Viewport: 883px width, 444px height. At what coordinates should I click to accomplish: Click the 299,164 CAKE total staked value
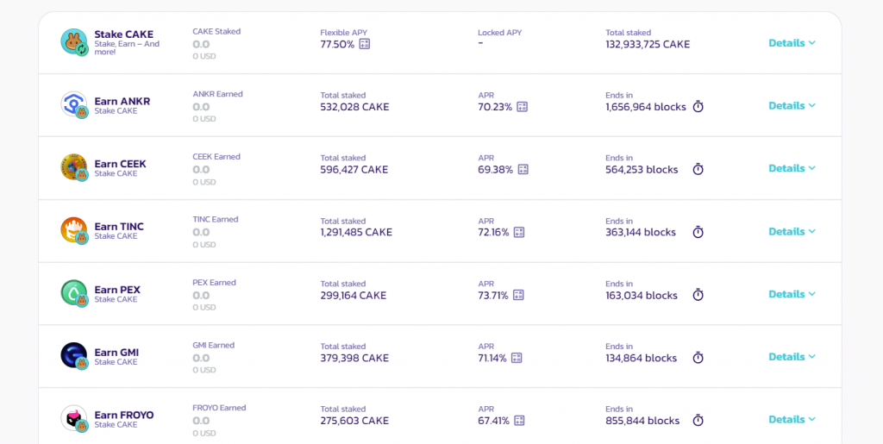tap(354, 295)
